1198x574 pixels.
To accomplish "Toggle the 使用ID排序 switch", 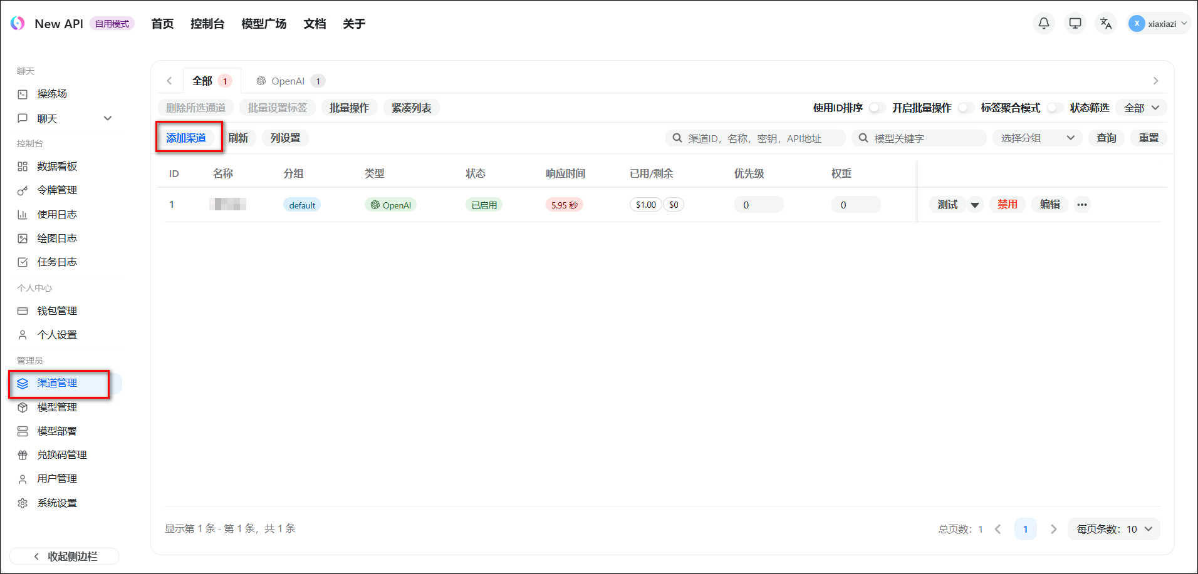I will coord(877,108).
